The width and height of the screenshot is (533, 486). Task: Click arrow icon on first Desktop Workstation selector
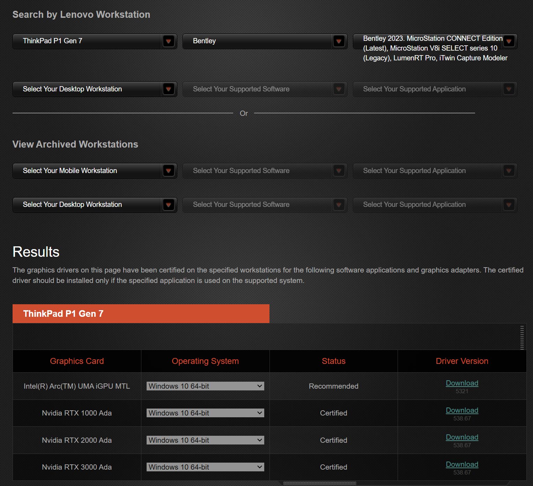click(x=168, y=89)
